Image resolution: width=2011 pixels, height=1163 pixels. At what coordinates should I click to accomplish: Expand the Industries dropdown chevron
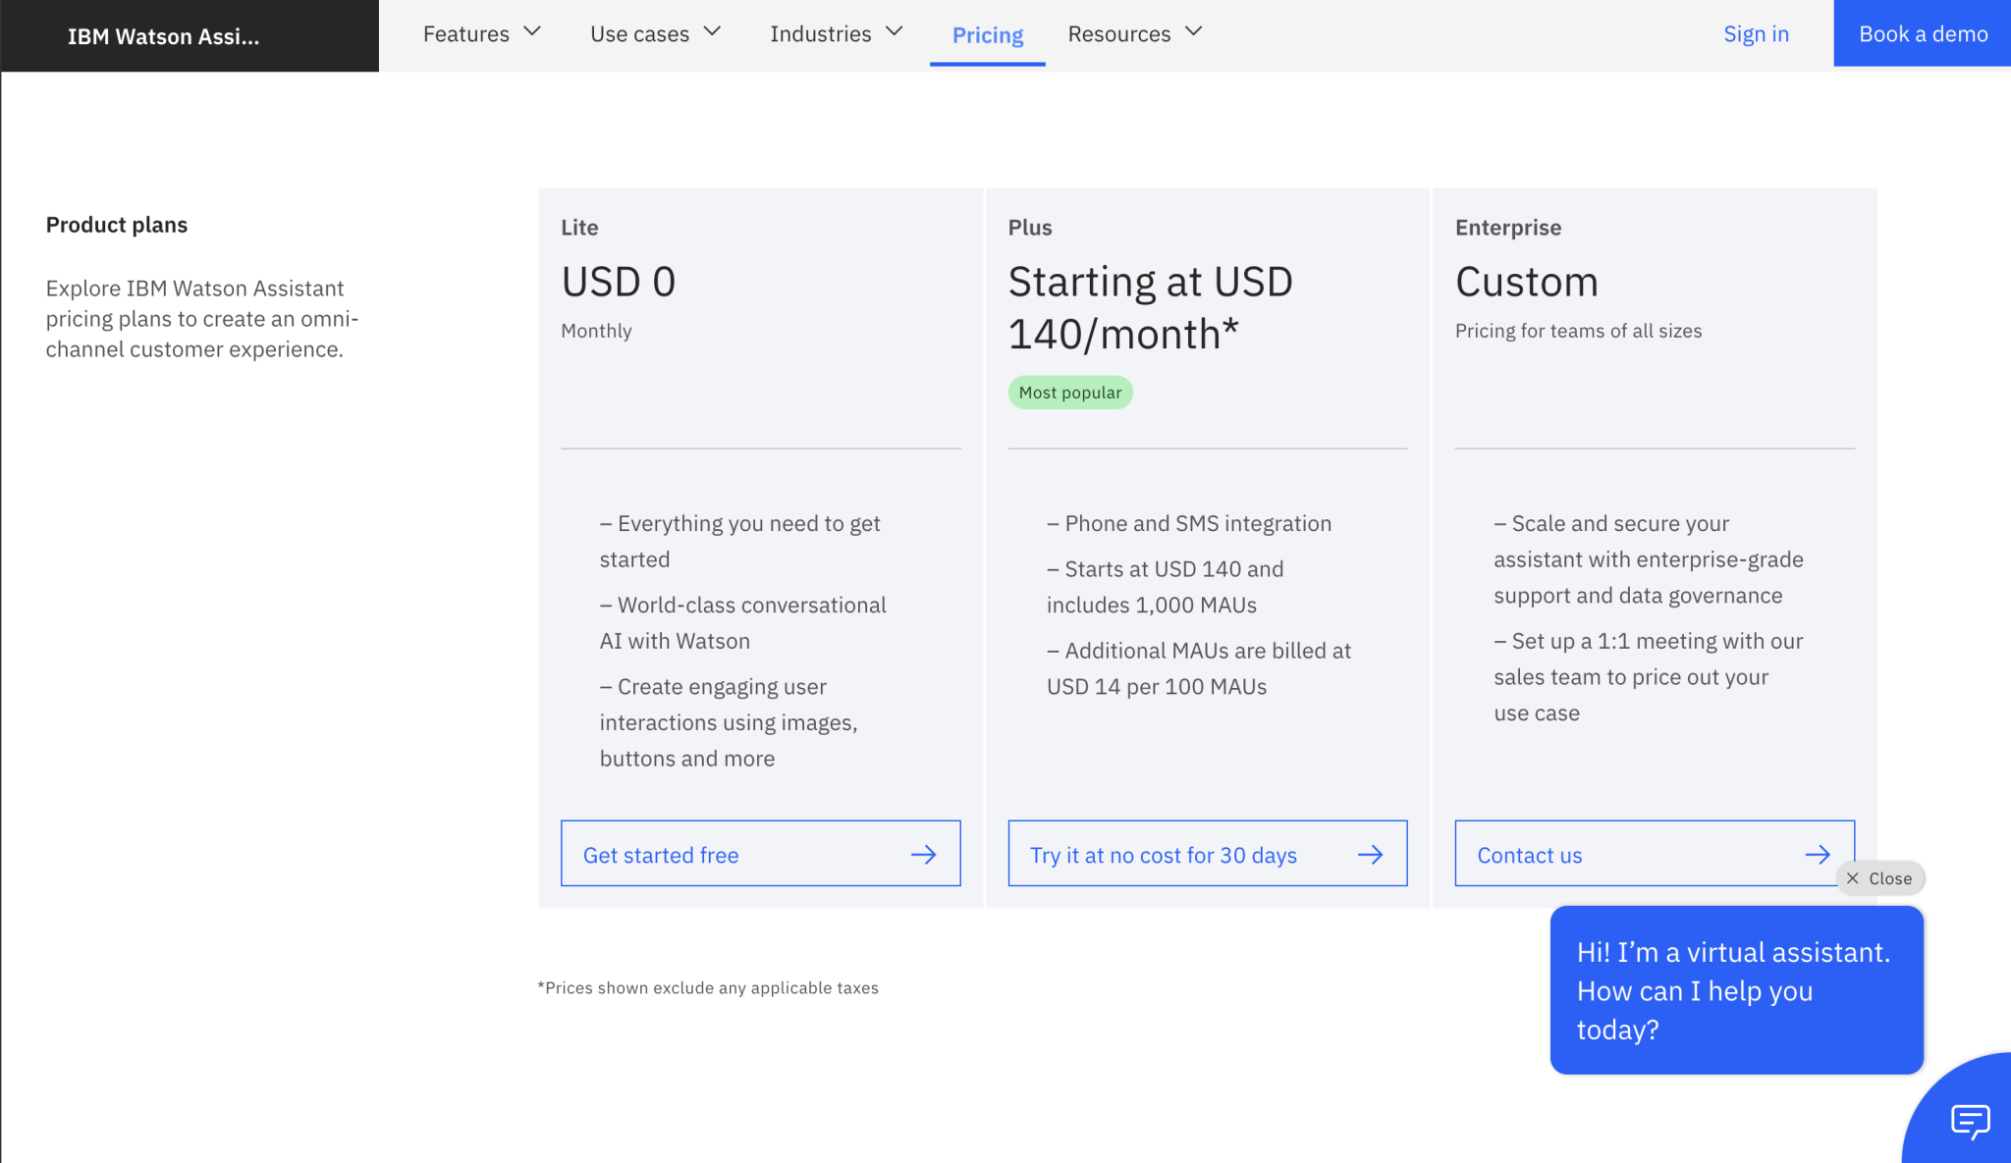click(x=895, y=32)
